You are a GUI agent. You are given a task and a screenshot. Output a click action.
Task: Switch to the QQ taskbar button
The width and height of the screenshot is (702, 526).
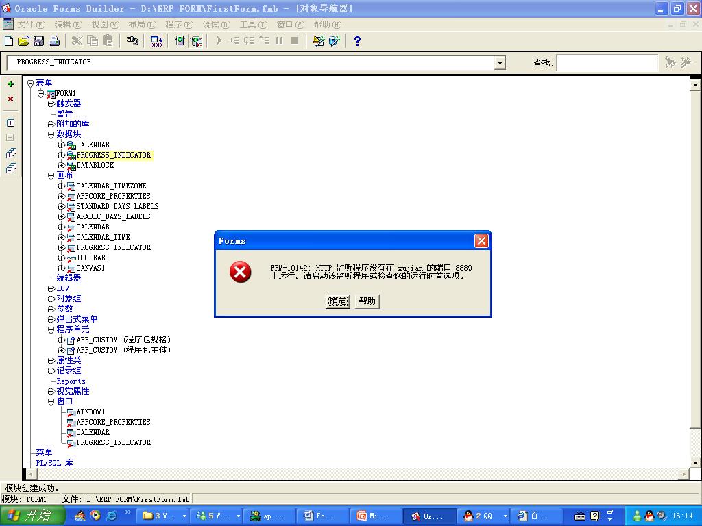tap(483, 516)
